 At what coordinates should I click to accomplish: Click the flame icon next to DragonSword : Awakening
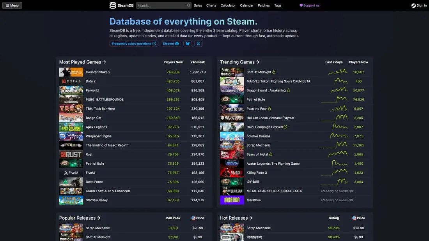[x=288, y=90]
